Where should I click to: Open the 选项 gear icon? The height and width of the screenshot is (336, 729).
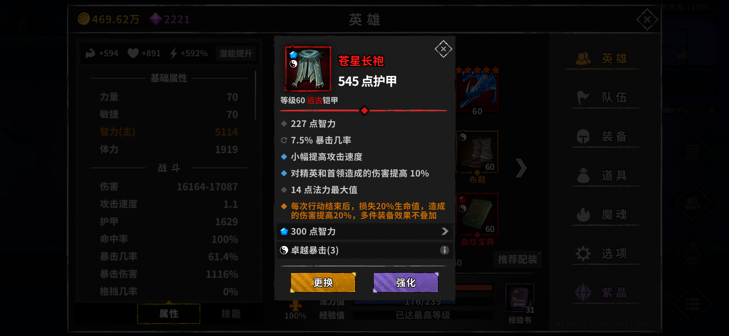(x=583, y=254)
